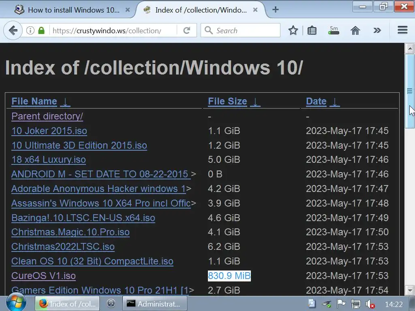Open the Windows Start orb
This screenshot has height=311, width=415.
(x=16, y=303)
